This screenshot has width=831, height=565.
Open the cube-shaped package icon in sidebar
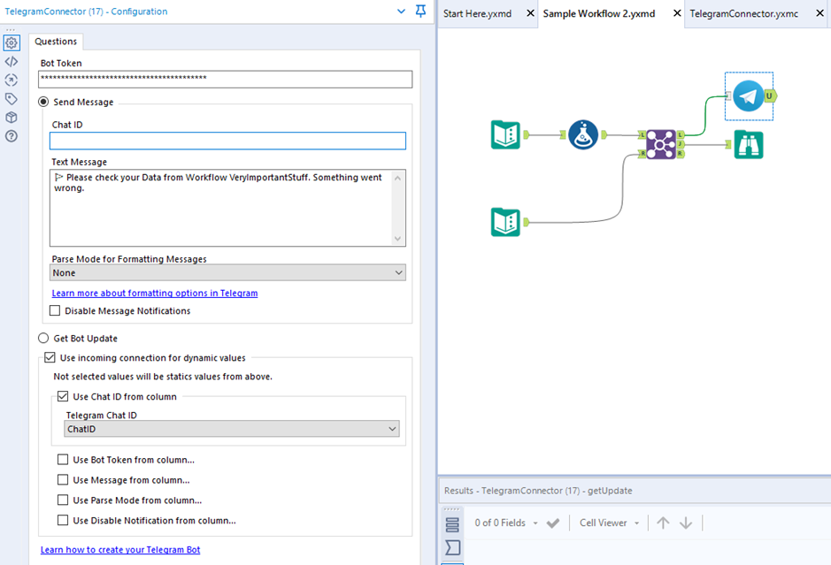pyautogui.click(x=12, y=118)
